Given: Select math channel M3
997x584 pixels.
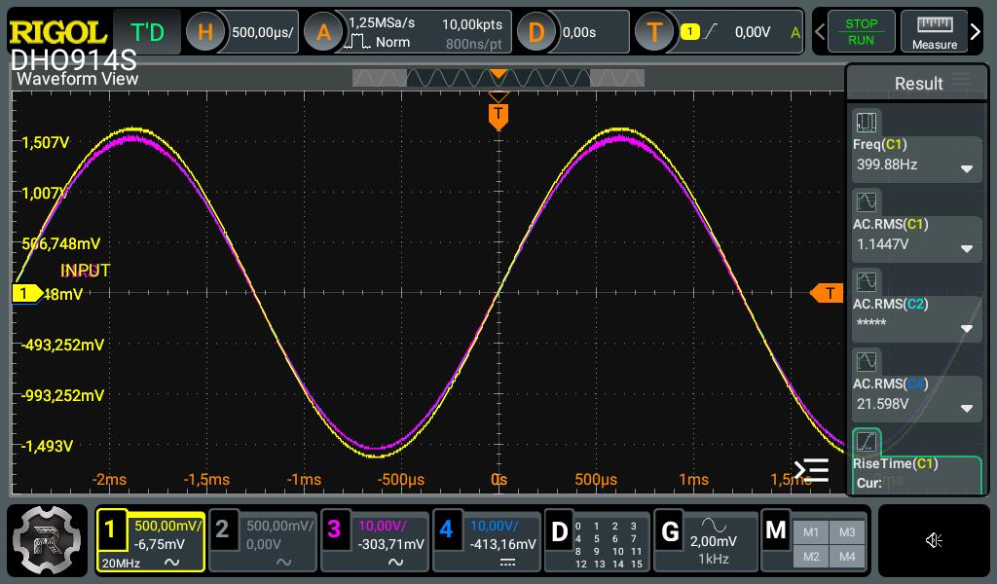Looking at the screenshot, I should click(x=847, y=532).
